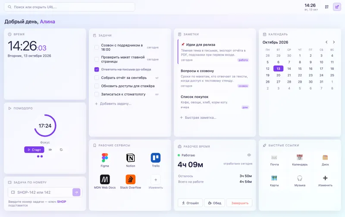Image resolution: width=345 pixels, height=217 pixels.
Task: Click the header clock showing 14:26
Action: click(x=310, y=5)
